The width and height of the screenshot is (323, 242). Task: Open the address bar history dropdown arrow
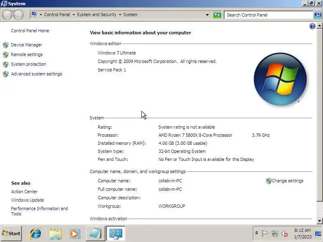[x=207, y=15]
